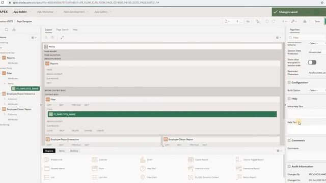Screen dimensions: 326x183
Task: Bookmark this page with the star icon
Action: coord(322,3)
